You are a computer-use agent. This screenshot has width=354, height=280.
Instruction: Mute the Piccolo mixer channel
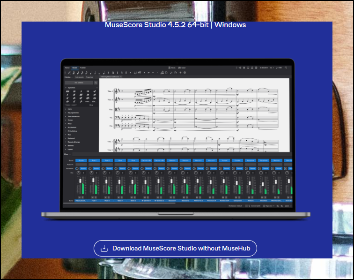[x=80, y=197]
